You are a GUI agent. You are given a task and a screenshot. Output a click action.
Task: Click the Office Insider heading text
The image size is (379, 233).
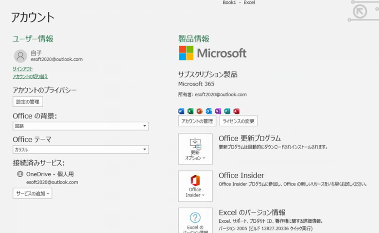241,175
